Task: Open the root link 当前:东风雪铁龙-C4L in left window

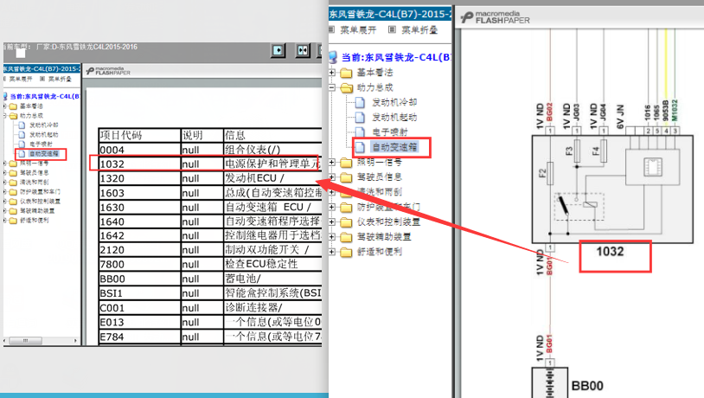Action: coord(44,97)
